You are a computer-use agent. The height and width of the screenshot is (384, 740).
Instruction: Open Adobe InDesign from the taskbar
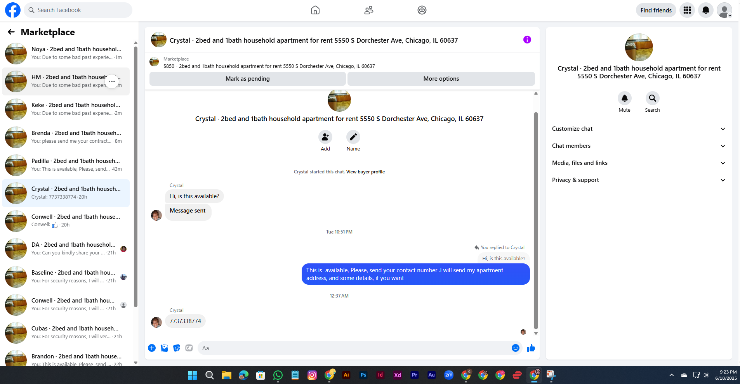380,375
